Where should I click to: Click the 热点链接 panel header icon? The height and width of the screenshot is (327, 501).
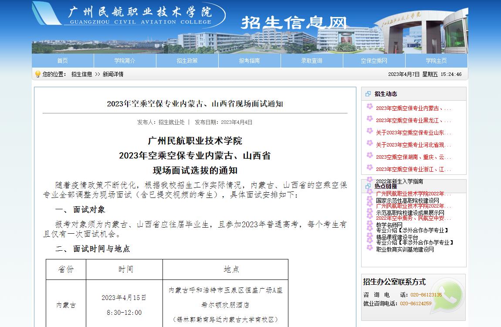pyautogui.click(x=368, y=186)
